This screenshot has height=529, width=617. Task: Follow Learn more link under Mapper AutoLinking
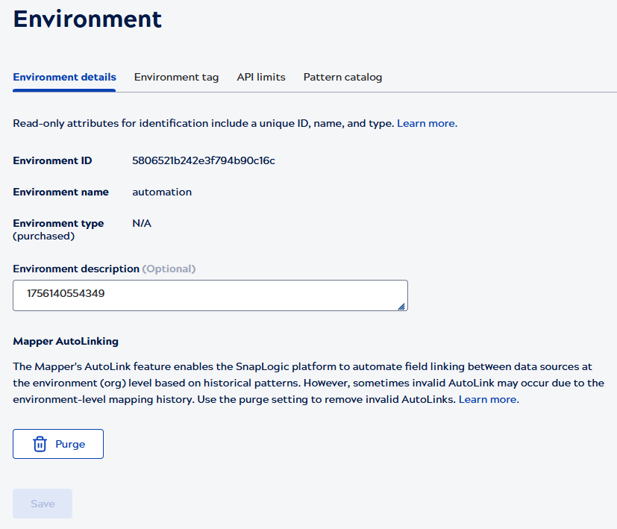tap(489, 399)
